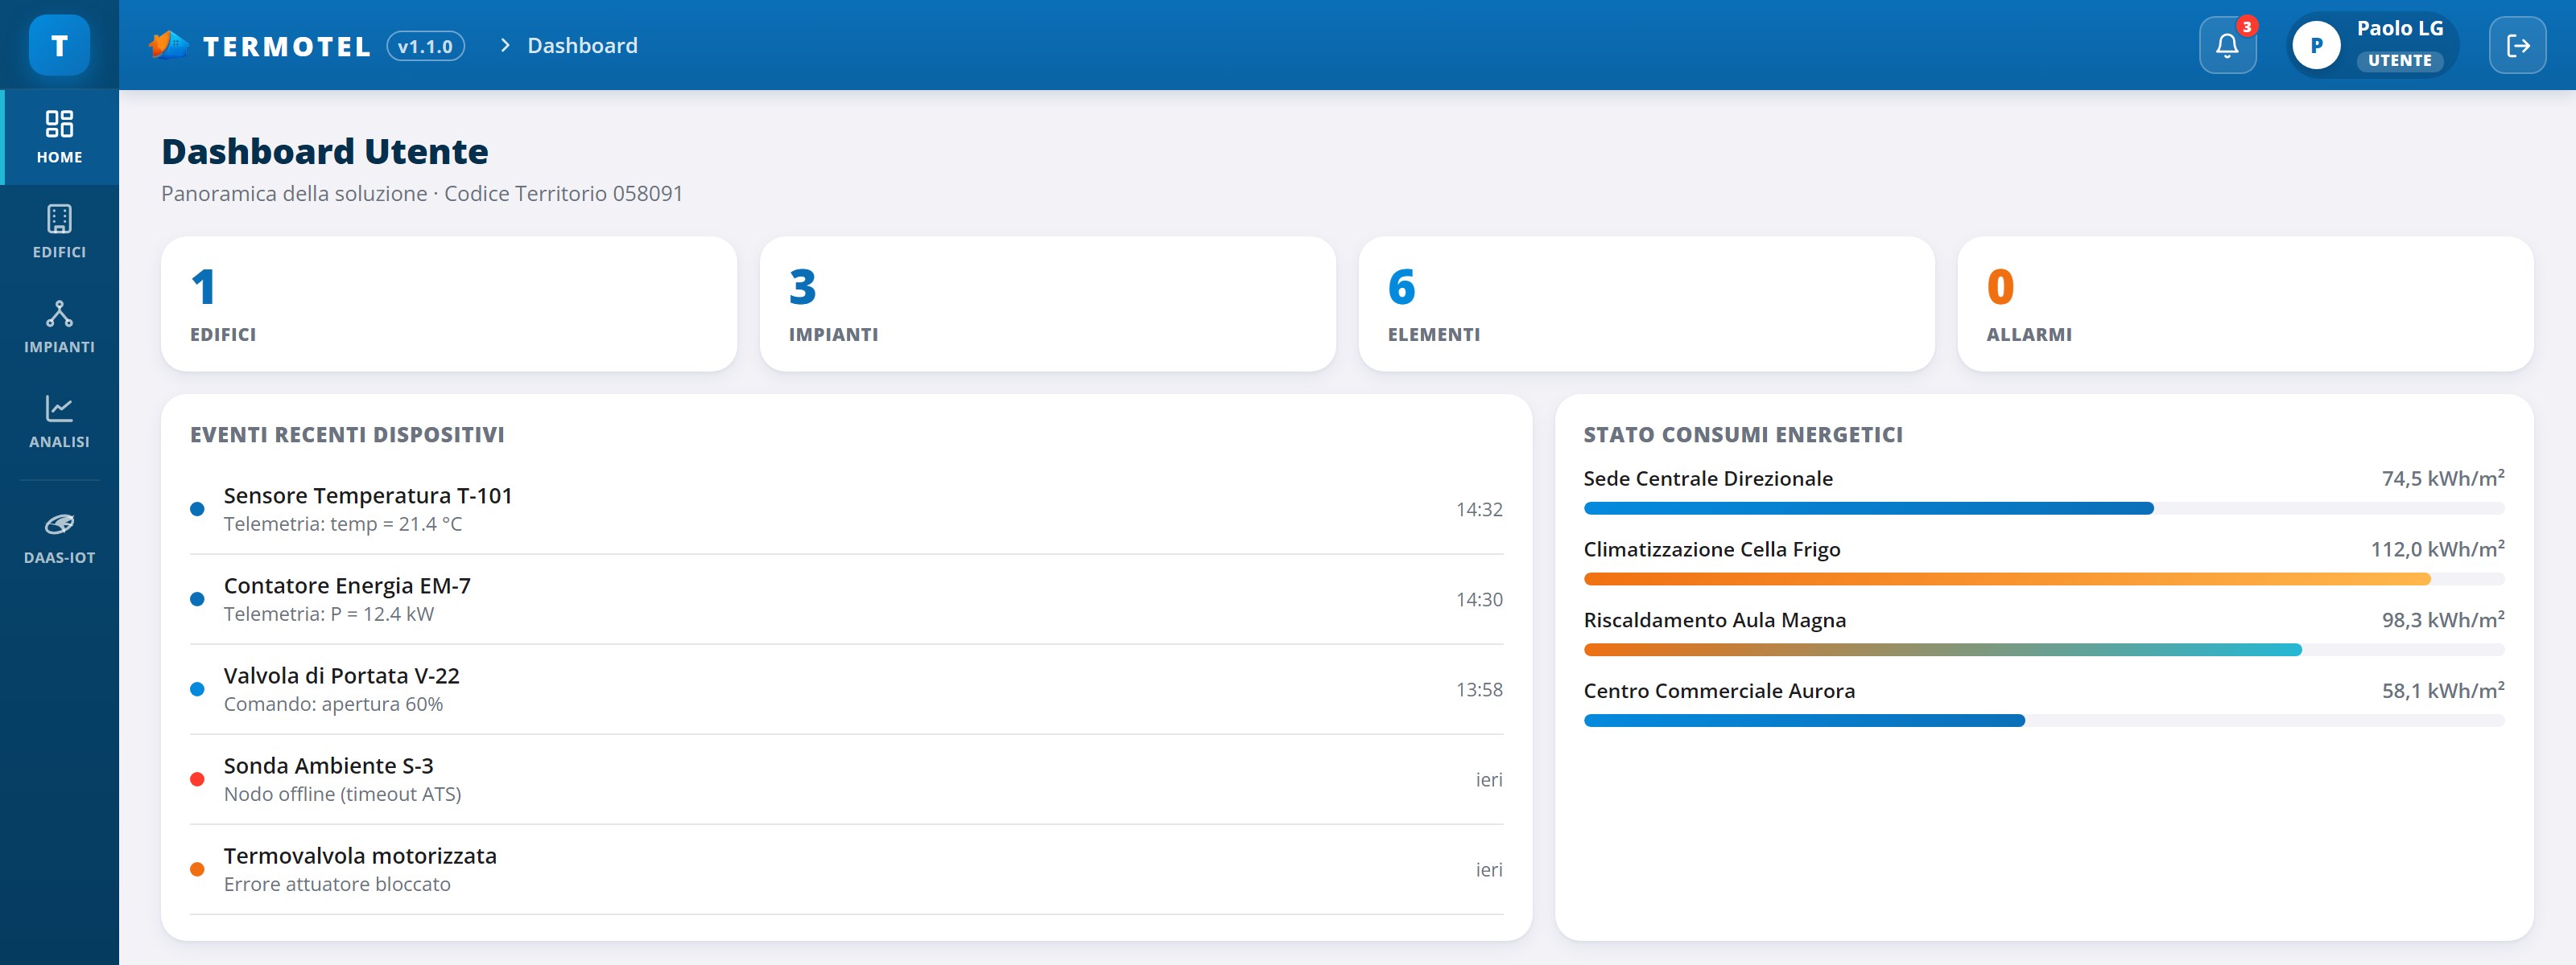Click the 112,0 kWh/m² value
2576x965 pixels.
(x=2437, y=549)
